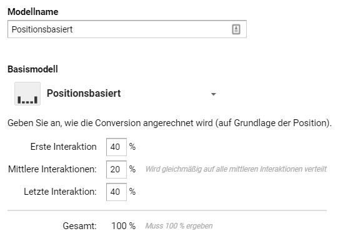This screenshot has width=343, height=241.
Task: Open the Basismodell dropdown arrow
Action: click(x=214, y=94)
